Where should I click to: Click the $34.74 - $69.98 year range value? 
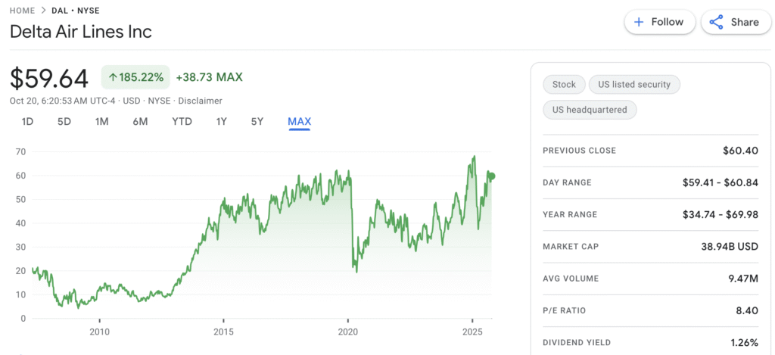tap(720, 214)
